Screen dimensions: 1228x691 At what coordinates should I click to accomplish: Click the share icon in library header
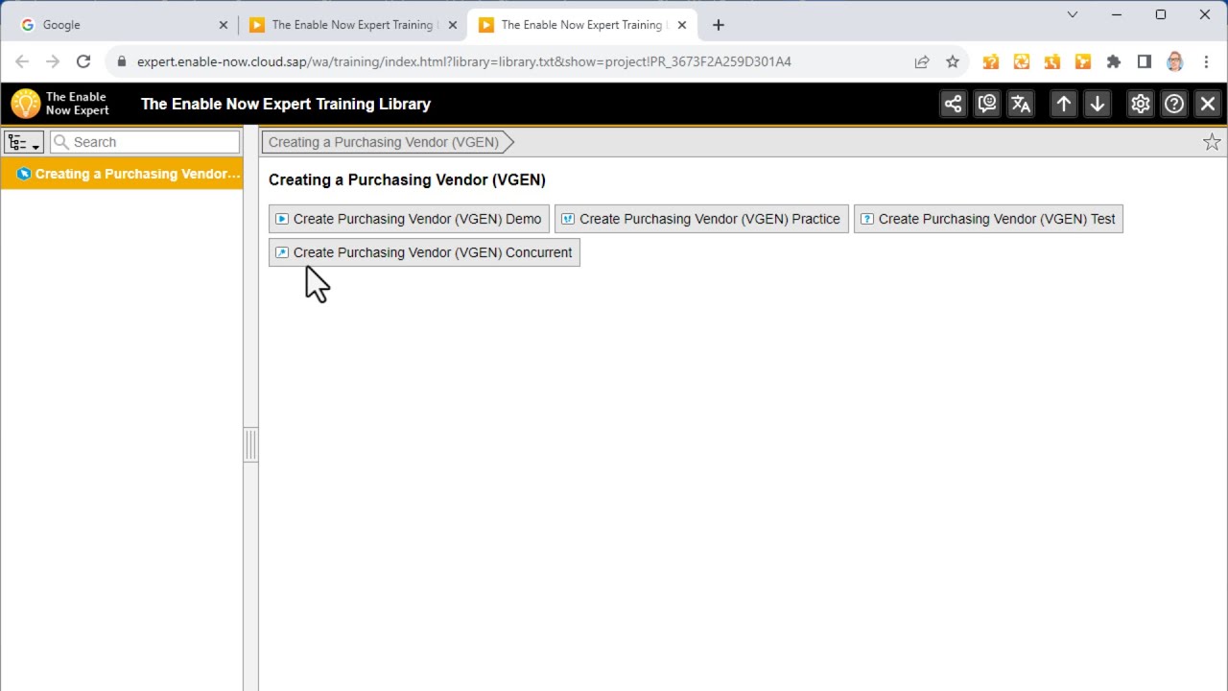953,104
